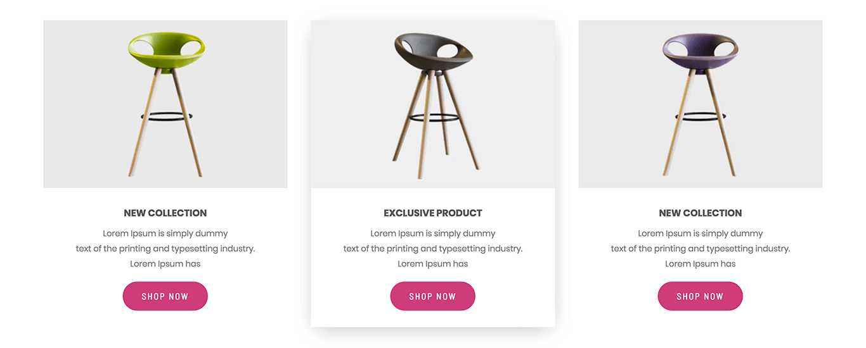Click the typesetting industry line under green stool

[165, 249]
